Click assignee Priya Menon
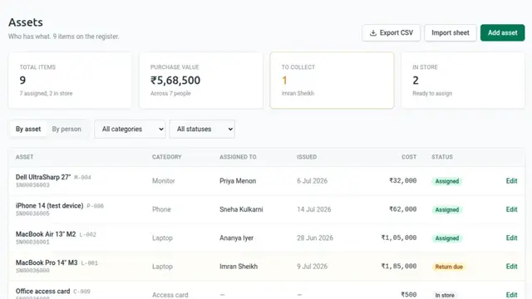 [238, 181]
